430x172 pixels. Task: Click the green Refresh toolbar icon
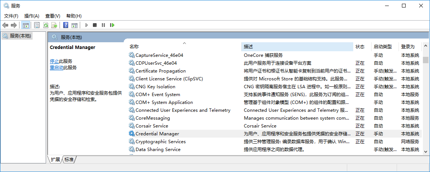46,25
